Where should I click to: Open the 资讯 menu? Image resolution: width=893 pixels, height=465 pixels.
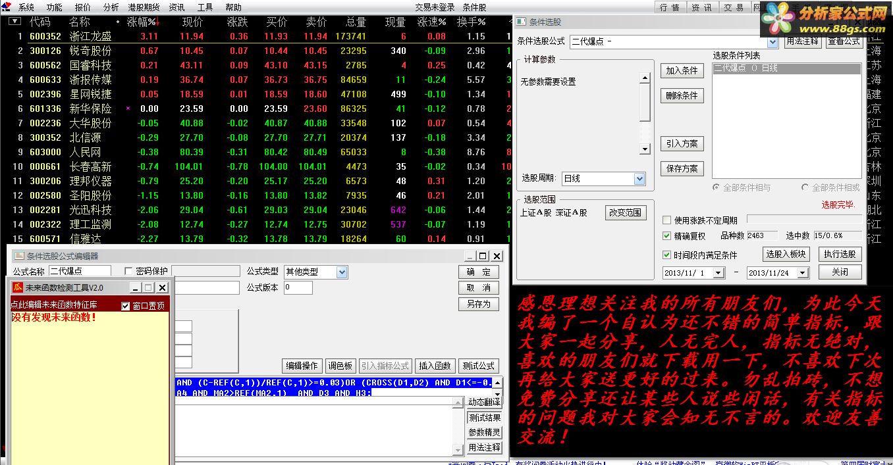[x=176, y=7]
